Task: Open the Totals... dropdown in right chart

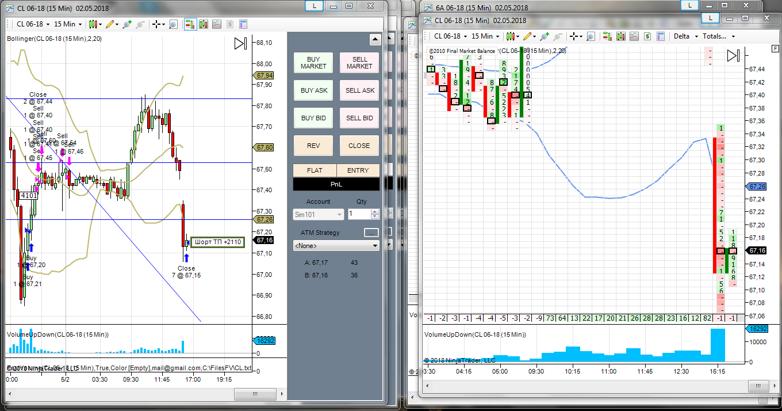Action: click(719, 36)
